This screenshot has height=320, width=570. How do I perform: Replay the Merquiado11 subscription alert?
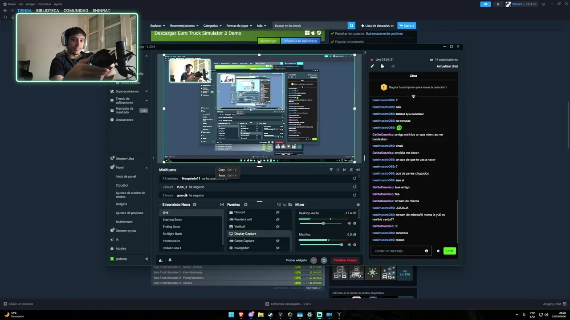354,178
